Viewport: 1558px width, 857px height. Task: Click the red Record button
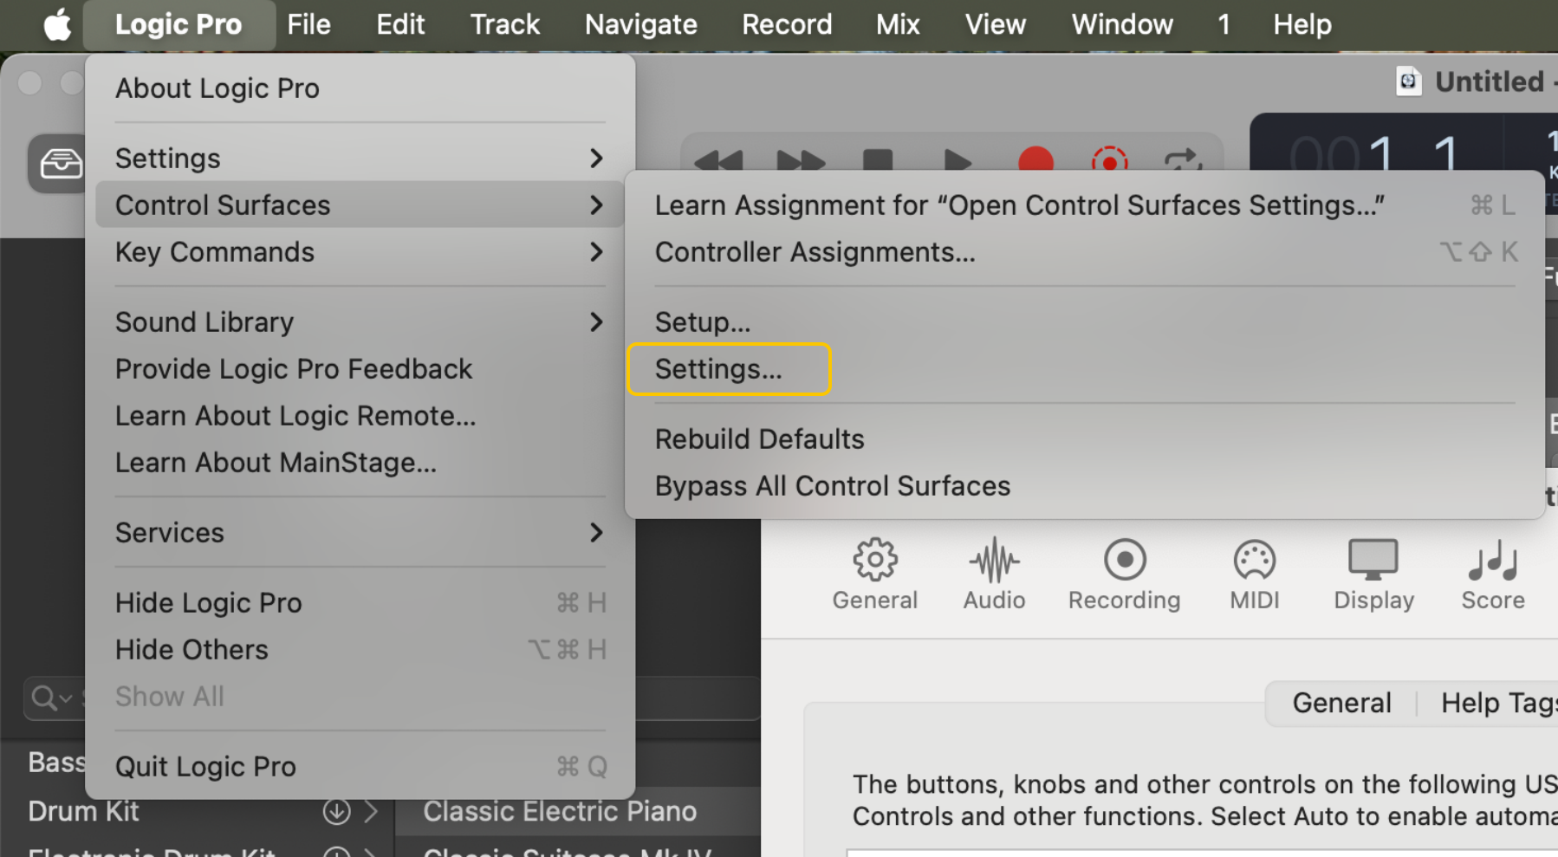(x=1035, y=160)
